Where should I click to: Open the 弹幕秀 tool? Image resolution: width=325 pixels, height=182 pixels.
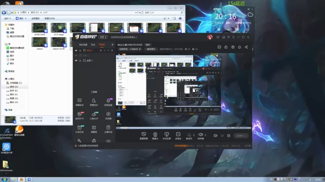tap(94, 129)
